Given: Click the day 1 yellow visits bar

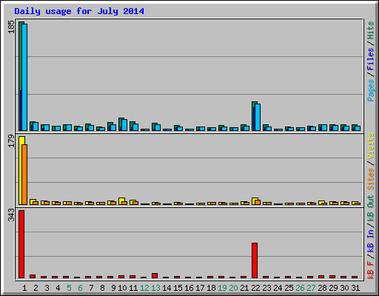Looking at the screenshot, I should (x=21, y=170).
